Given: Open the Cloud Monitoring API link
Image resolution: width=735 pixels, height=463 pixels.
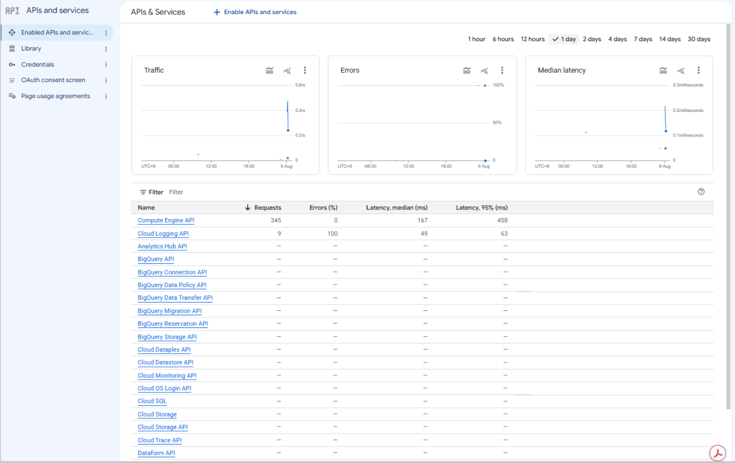Looking at the screenshot, I should tap(167, 376).
